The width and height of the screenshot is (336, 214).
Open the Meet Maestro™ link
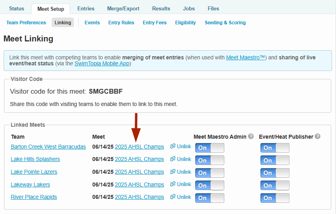coord(245,57)
